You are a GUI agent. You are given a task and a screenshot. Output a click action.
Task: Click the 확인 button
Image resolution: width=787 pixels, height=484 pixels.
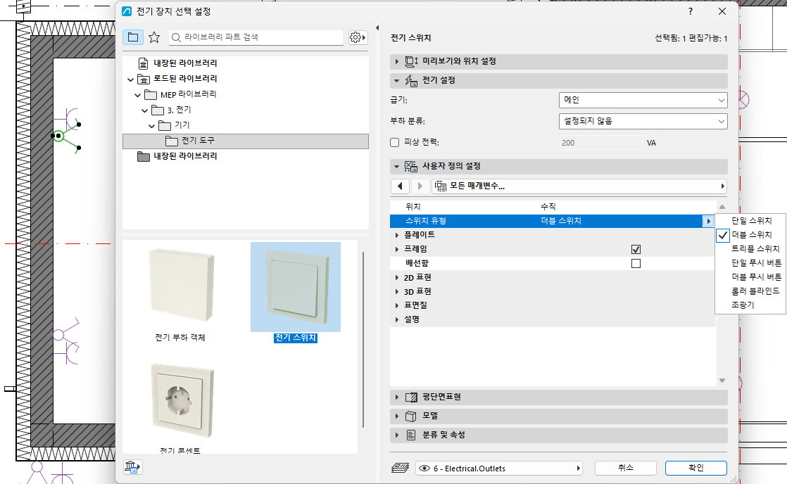click(695, 468)
